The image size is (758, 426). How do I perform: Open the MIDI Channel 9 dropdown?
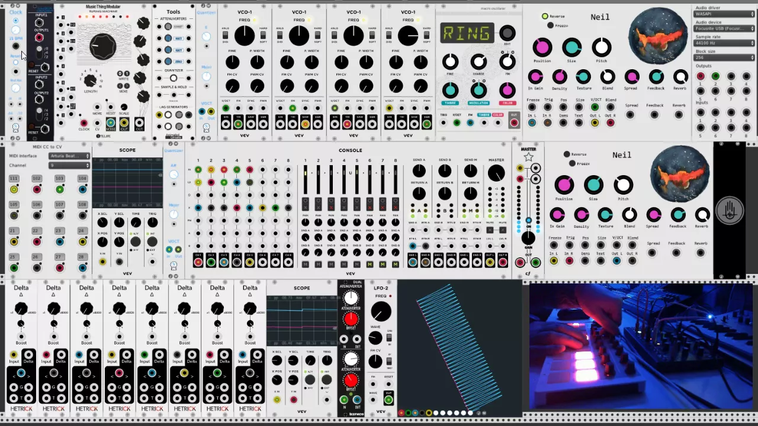[x=69, y=166]
